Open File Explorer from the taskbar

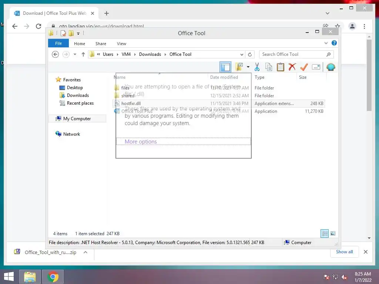tap(30, 277)
